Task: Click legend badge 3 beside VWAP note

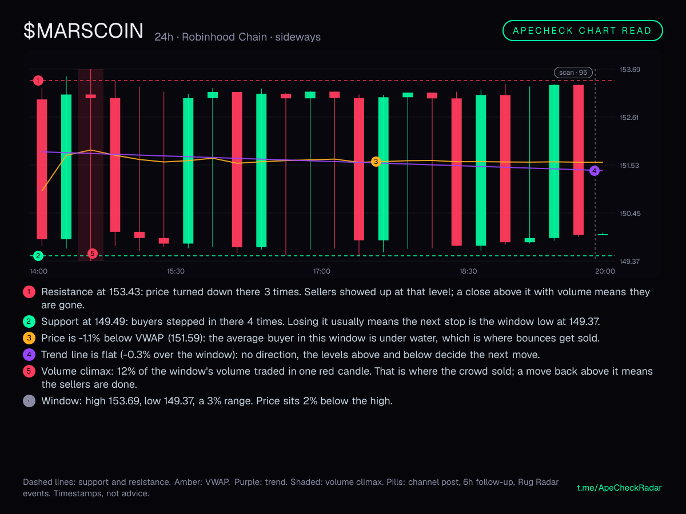Action: click(x=29, y=338)
